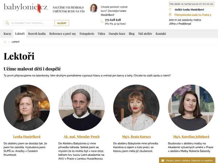Select Darujte kurz in navigation
The image size is (218, 163).
(x=117, y=34)
